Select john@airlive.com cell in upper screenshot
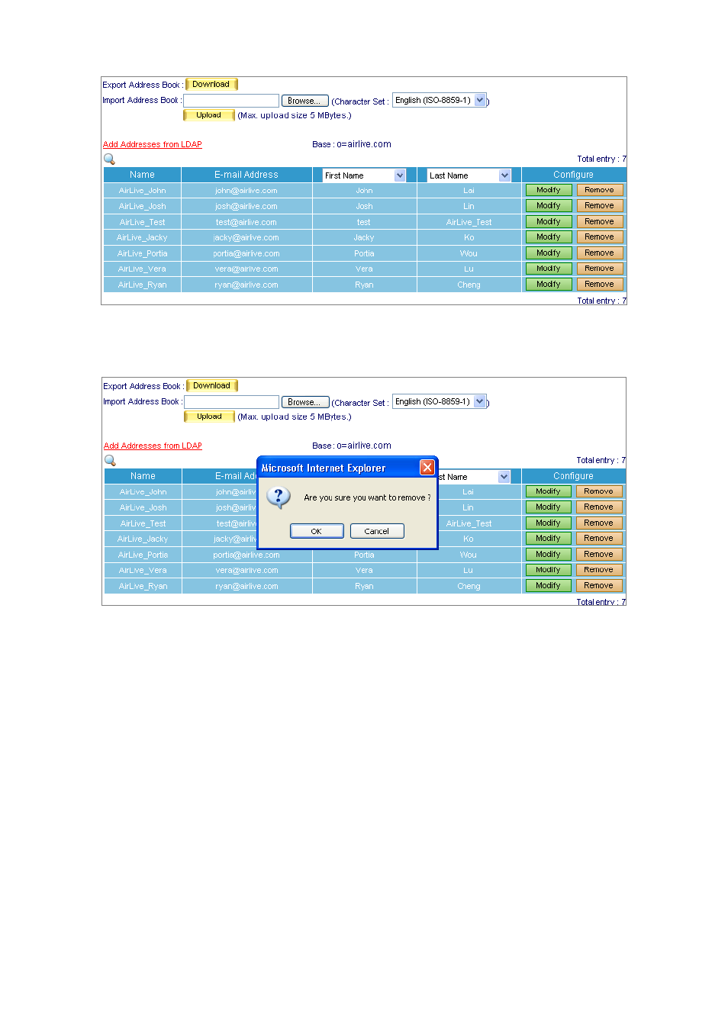The width and height of the screenshot is (728, 1030). pyautogui.click(x=246, y=191)
